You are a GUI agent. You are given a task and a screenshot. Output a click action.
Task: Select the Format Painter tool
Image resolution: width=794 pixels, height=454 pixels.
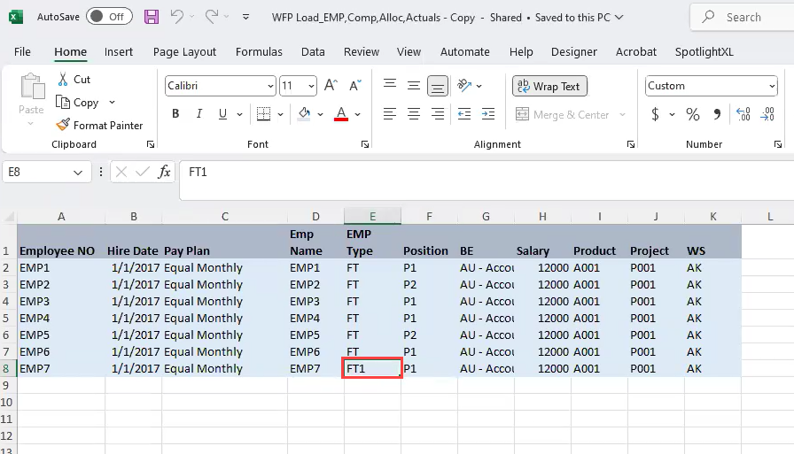[99, 125]
